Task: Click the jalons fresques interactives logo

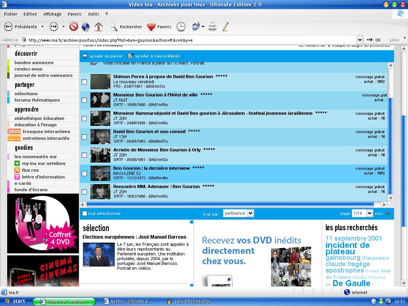Action: [14, 131]
